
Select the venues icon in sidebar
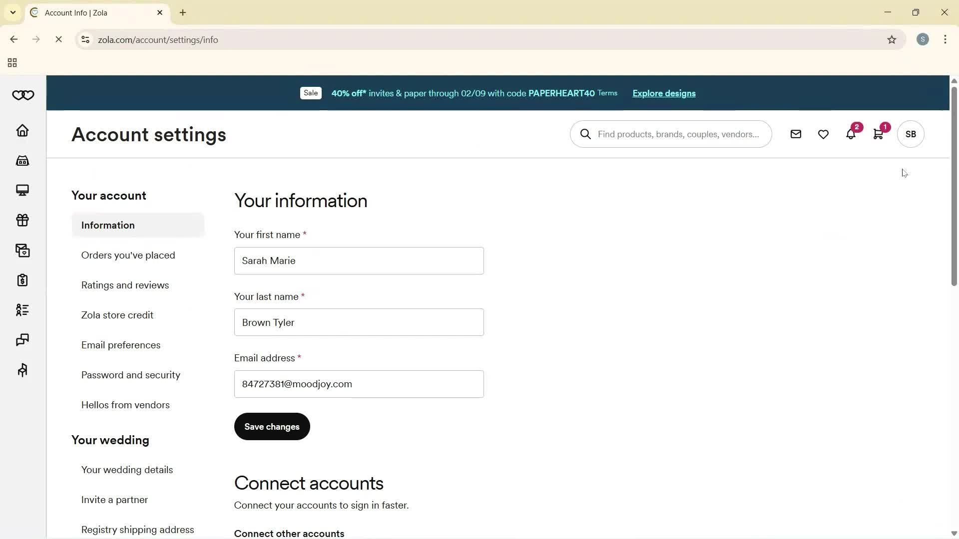[22, 160]
